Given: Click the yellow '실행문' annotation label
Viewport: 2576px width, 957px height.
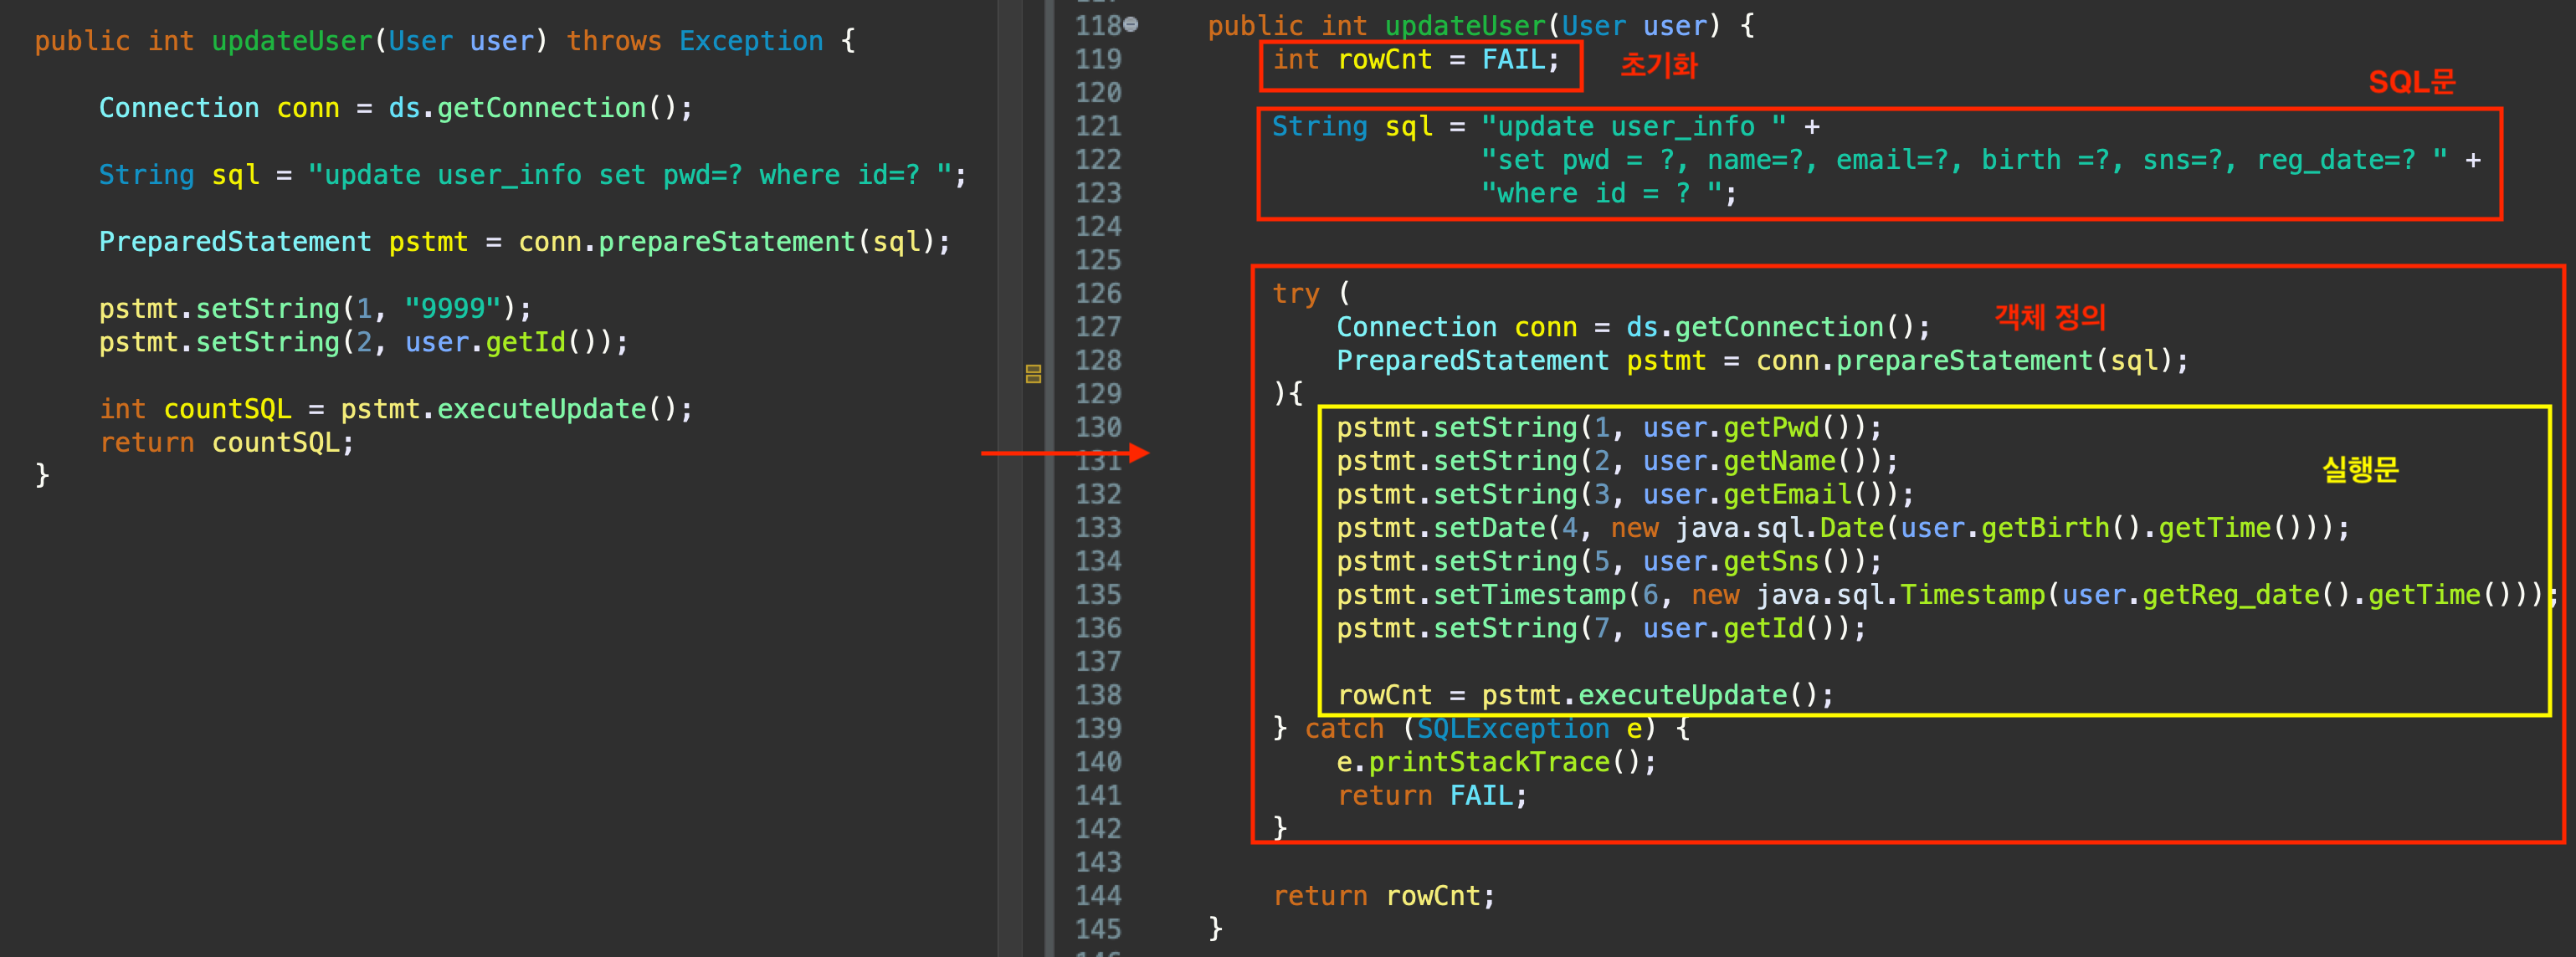Looking at the screenshot, I should [2359, 469].
